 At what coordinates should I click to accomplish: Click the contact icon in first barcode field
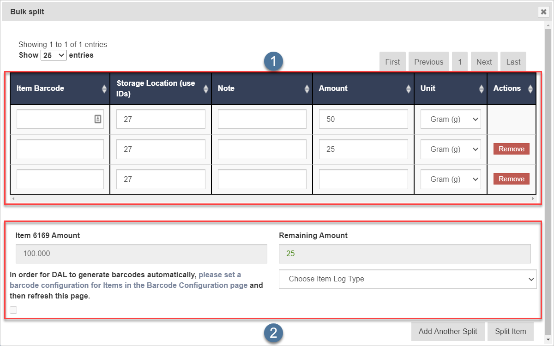coord(98,119)
